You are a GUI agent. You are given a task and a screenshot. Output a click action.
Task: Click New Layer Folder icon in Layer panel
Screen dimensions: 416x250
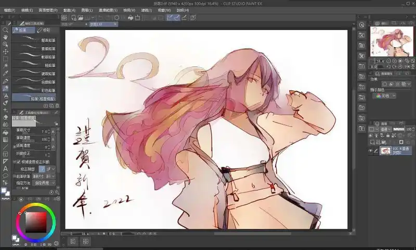[x=384, y=142]
